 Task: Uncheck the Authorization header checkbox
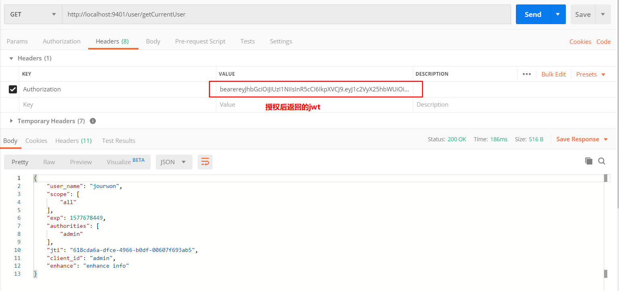point(13,89)
